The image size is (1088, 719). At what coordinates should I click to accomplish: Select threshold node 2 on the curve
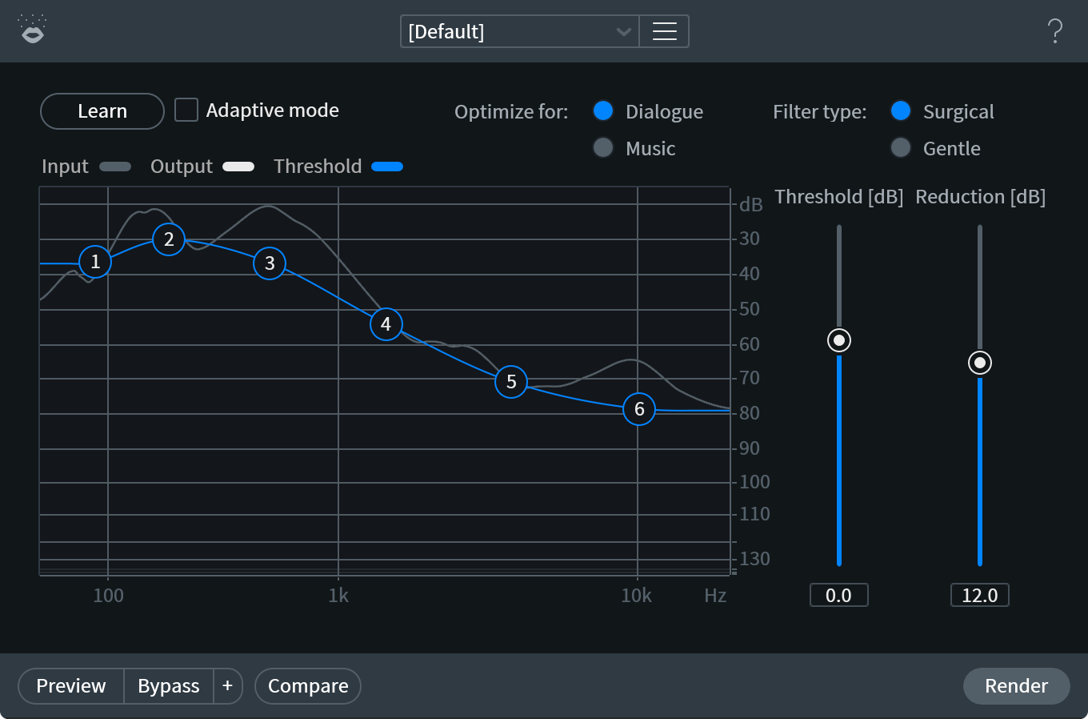[x=169, y=239]
